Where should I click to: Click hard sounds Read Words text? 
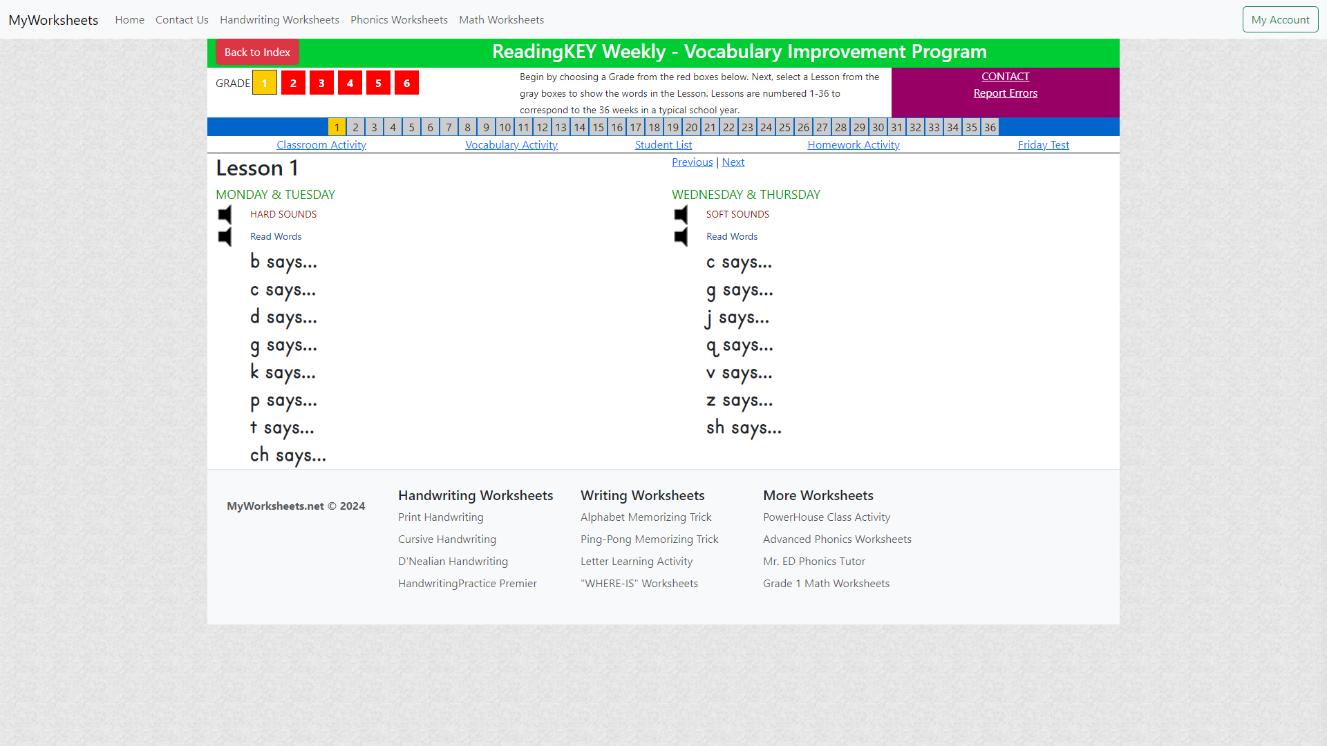tap(276, 237)
